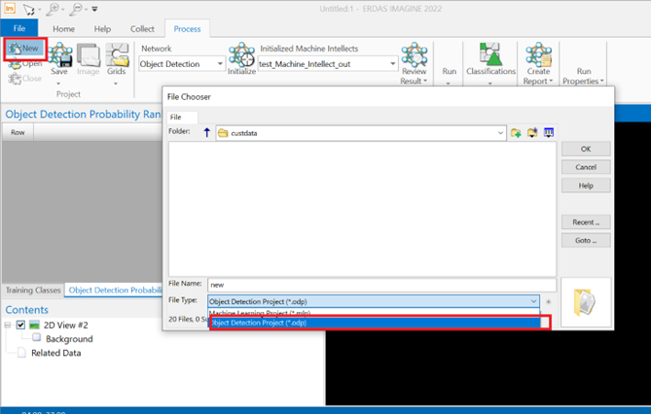Open Review Result tool
This screenshot has width=651, height=414.
click(x=415, y=60)
